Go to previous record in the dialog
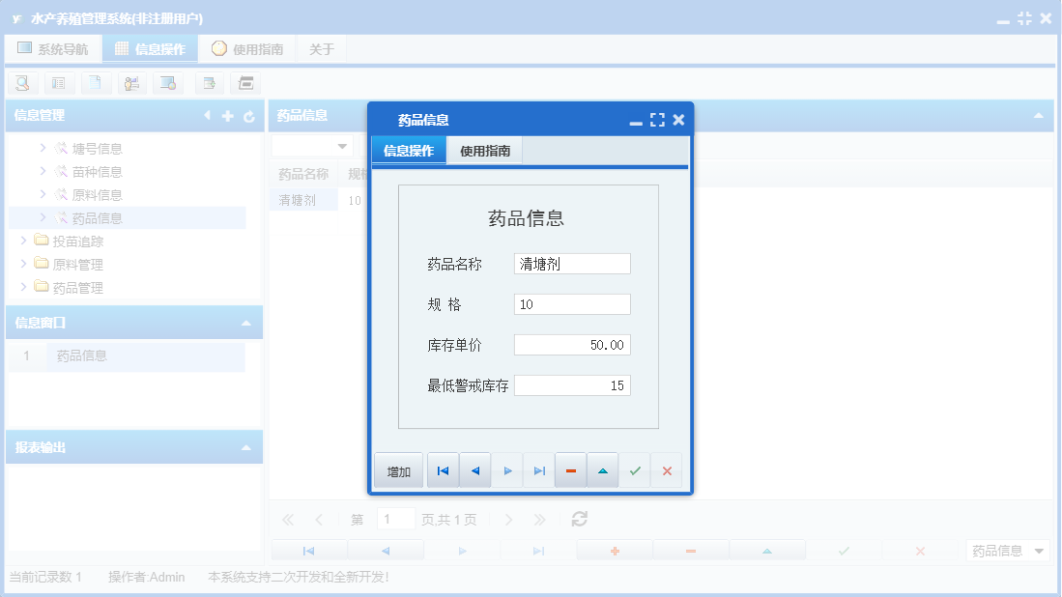Screen dimensions: 1062x597 pos(474,469)
